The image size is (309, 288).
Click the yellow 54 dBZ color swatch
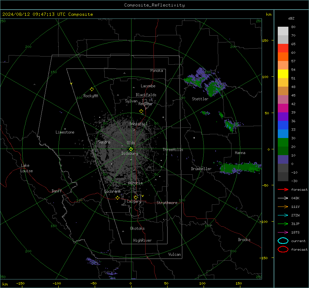click(x=283, y=74)
